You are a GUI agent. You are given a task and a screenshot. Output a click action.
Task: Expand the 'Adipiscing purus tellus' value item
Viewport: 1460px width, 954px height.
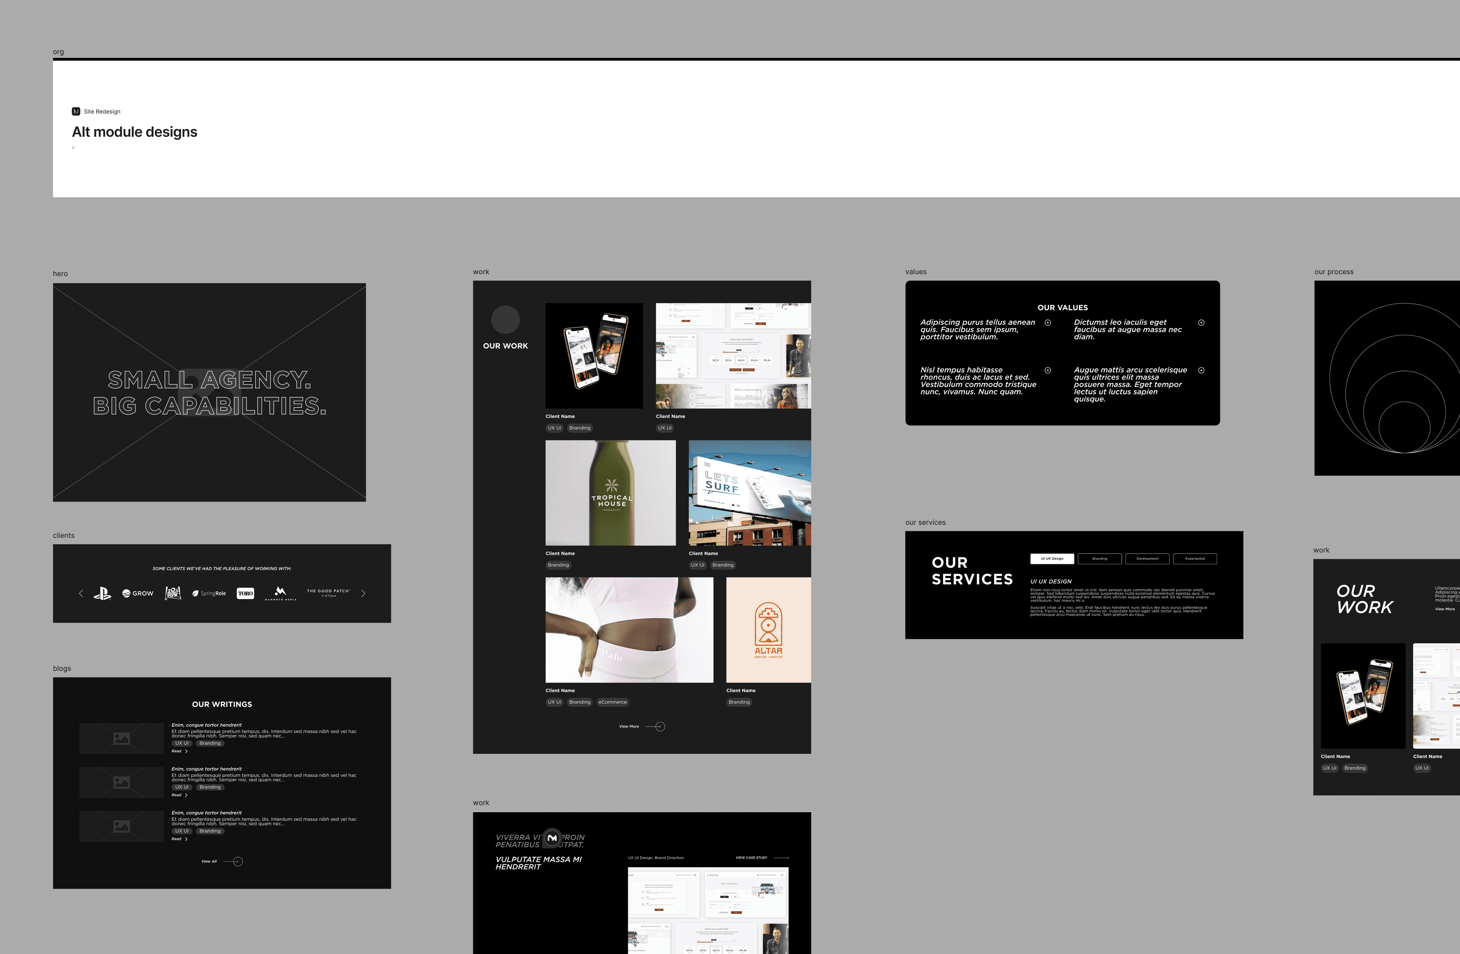click(1048, 323)
